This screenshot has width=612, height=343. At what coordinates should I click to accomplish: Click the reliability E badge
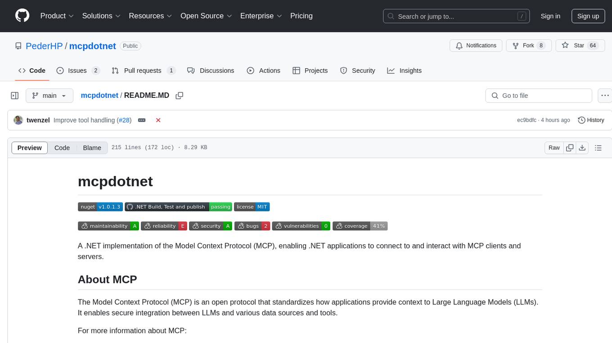tap(164, 226)
